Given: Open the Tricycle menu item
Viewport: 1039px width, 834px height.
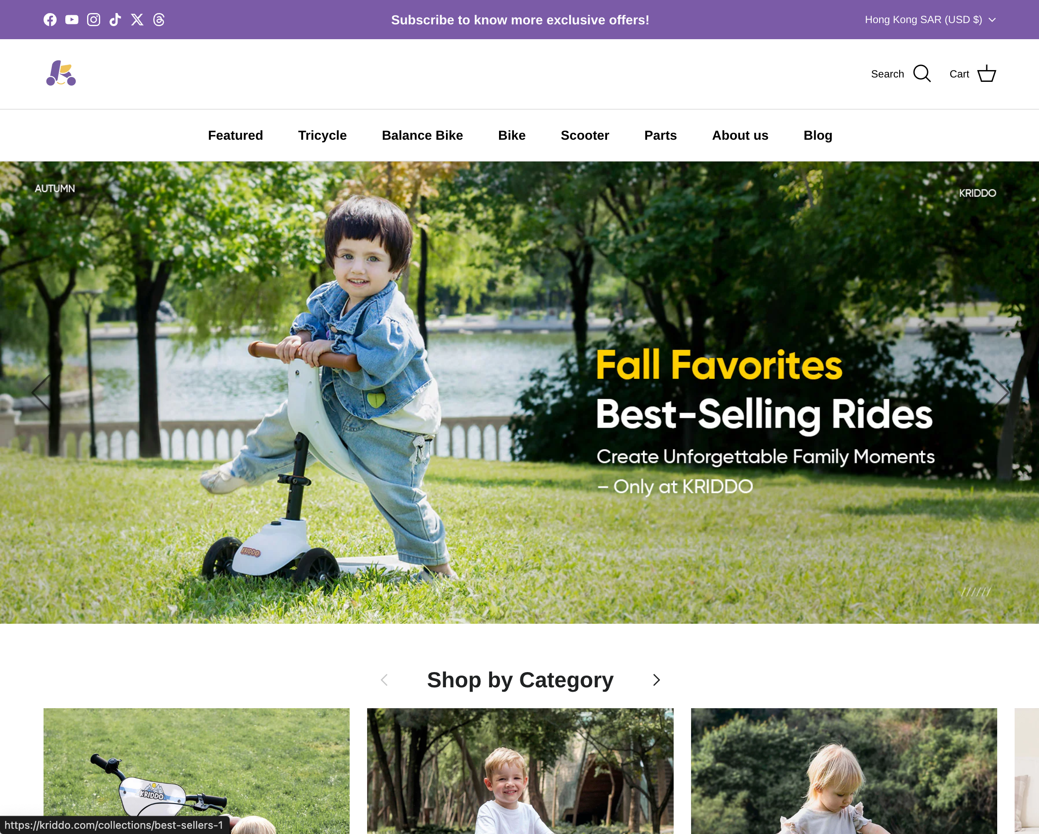Looking at the screenshot, I should [322, 135].
